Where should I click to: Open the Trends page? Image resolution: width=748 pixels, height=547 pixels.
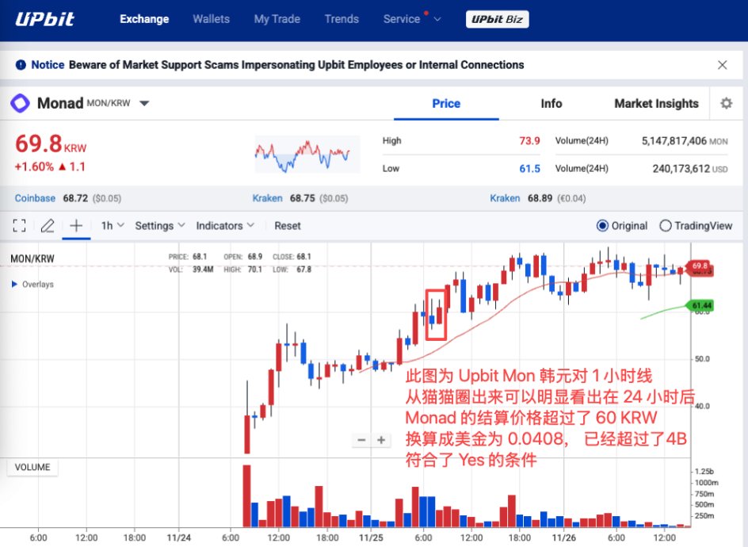[342, 19]
